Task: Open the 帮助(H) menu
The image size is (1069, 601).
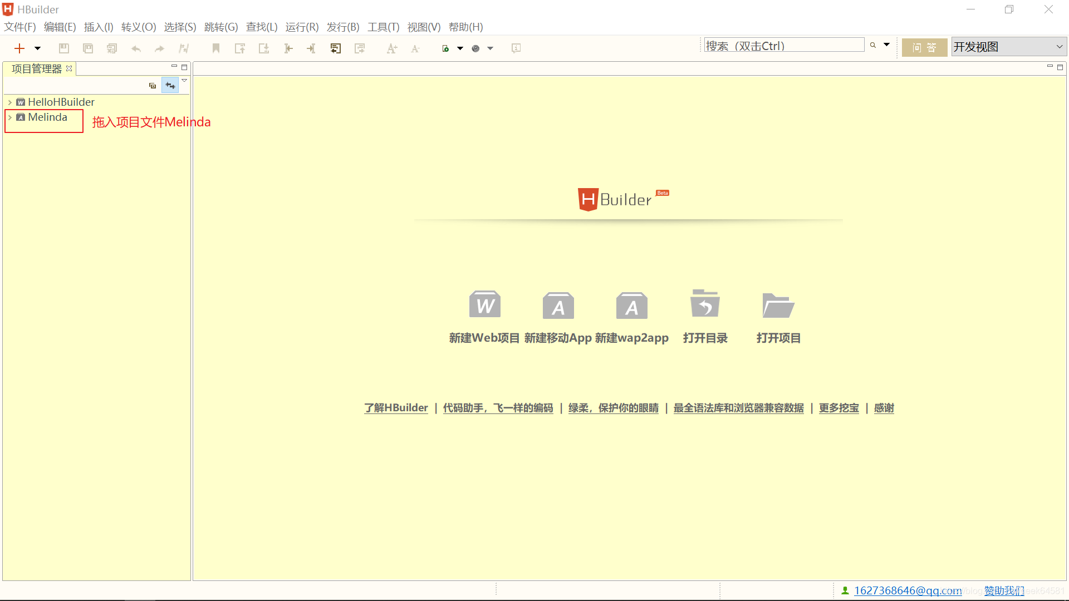Action: click(465, 27)
